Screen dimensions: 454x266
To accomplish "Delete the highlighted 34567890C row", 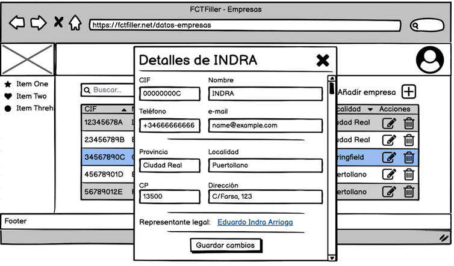I will coord(409,157).
